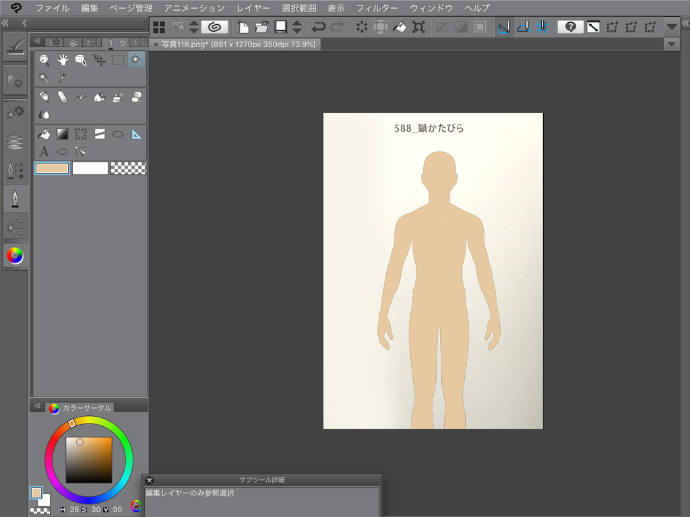
Task: Open the レイヤー menu
Action: click(253, 8)
